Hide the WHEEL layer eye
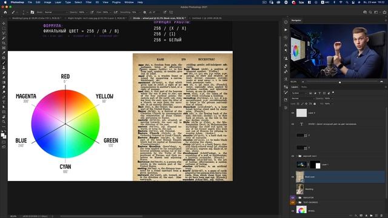This screenshot has width=388, height=218. (293, 211)
